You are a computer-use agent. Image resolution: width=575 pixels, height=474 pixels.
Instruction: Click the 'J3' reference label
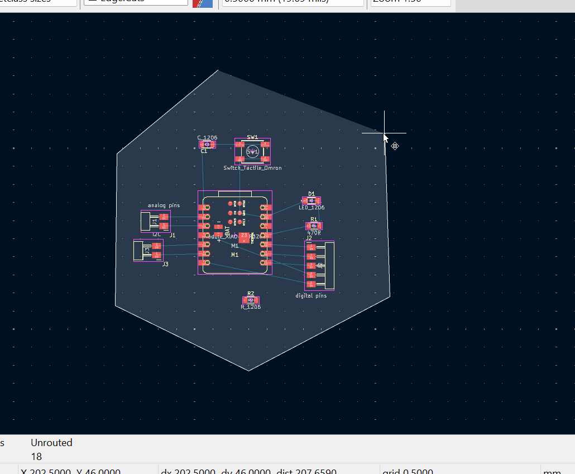tap(165, 264)
